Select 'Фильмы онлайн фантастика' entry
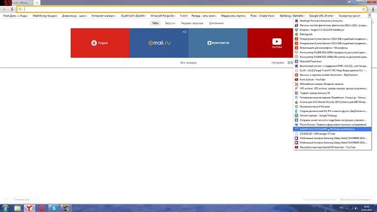The image size is (377, 212). pyautogui.click(x=332, y=25)
